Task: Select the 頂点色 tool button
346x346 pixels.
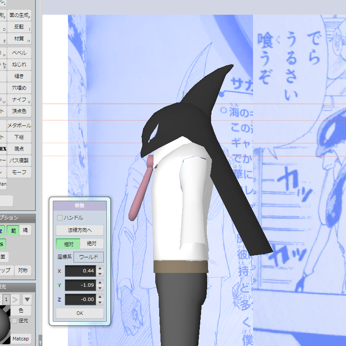Action: coord(19,111)
